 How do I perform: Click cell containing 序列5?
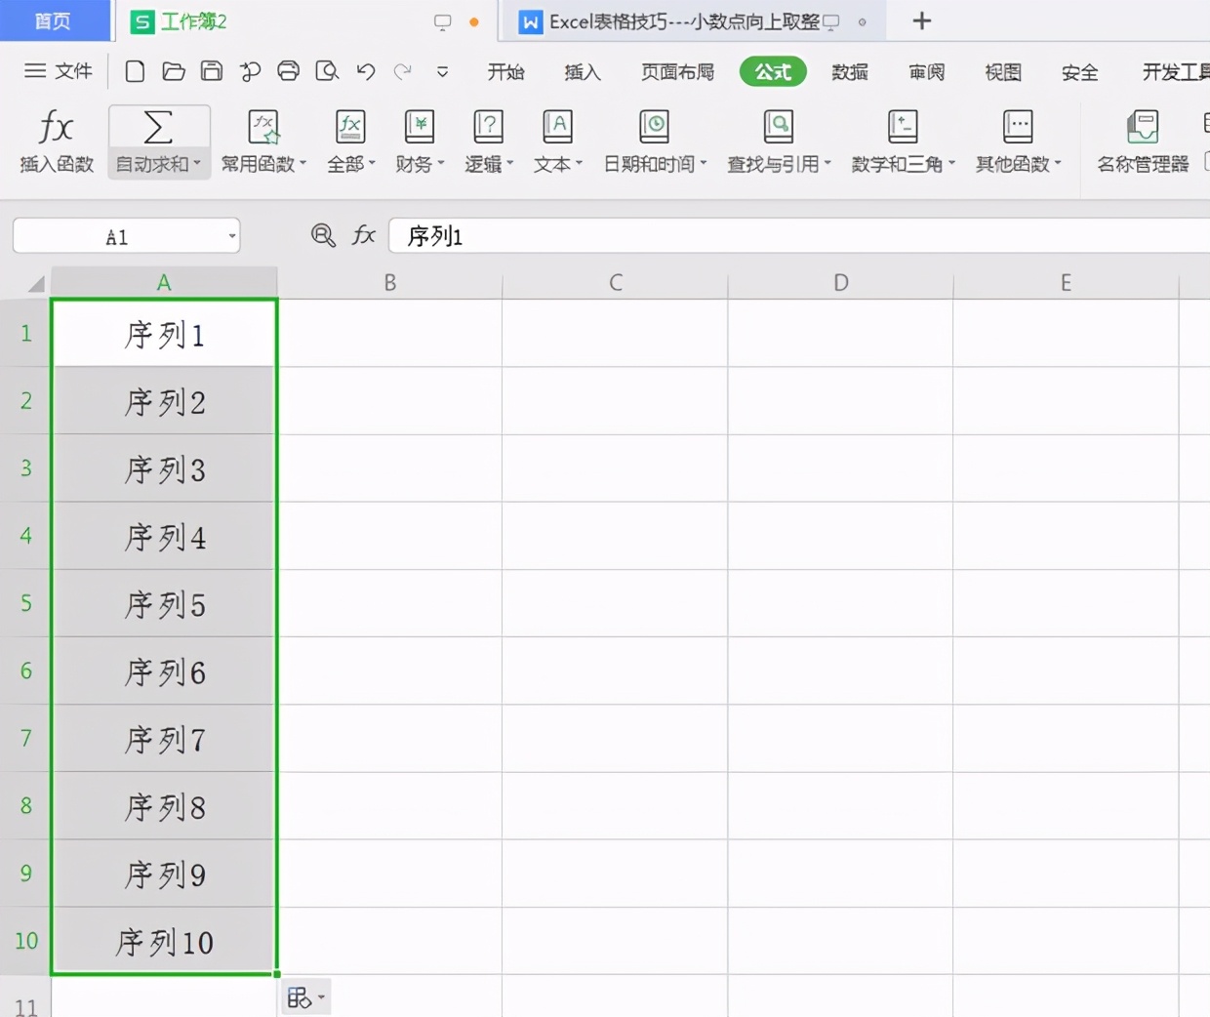[x=164, y=603]
